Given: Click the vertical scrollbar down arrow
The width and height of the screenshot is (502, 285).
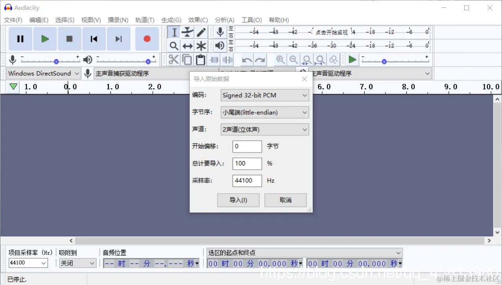Looking at the screenshot, I should [x=497, y=232].
